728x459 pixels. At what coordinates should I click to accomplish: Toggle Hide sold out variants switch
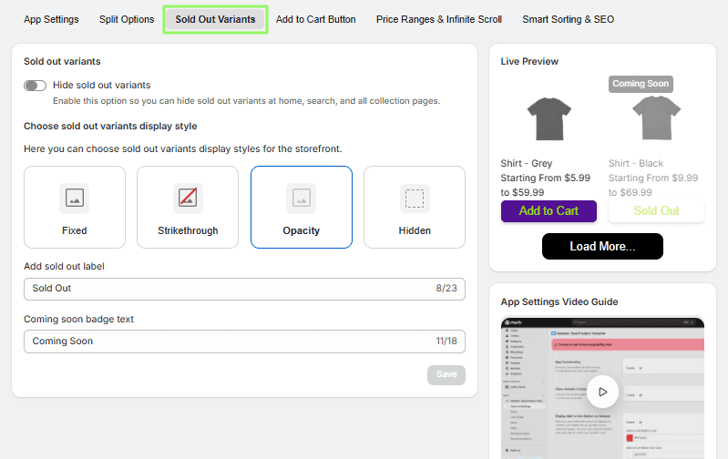pos(36,86)
